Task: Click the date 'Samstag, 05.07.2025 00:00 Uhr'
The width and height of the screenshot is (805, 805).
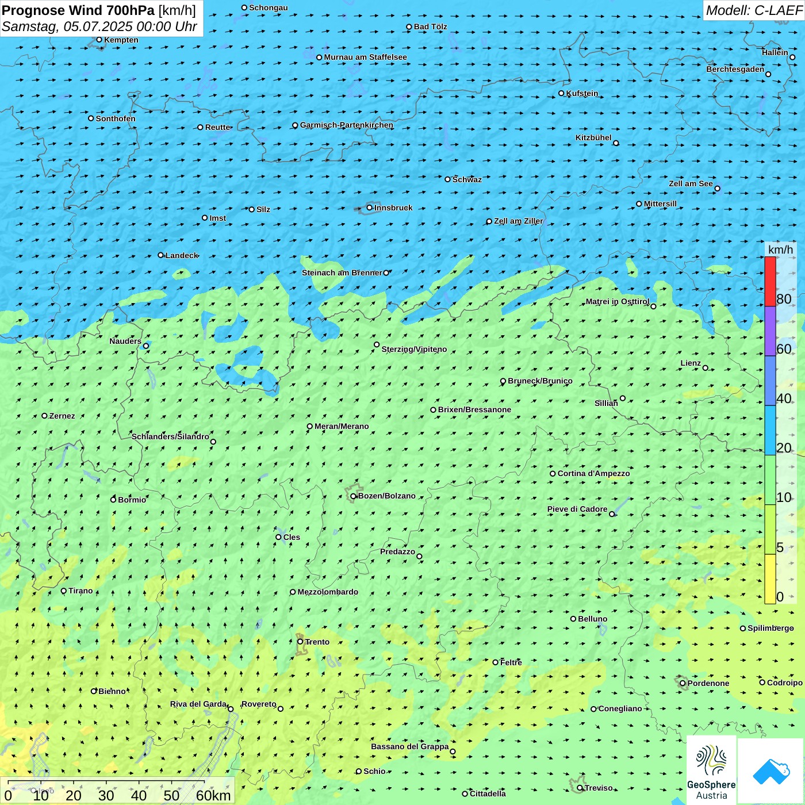Action: tap(99, 26)
